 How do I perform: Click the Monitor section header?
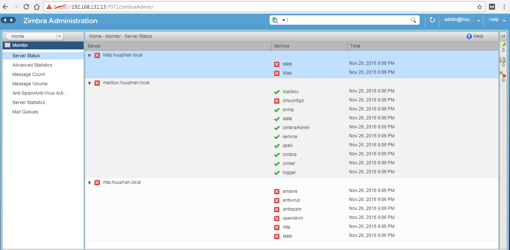43,45
